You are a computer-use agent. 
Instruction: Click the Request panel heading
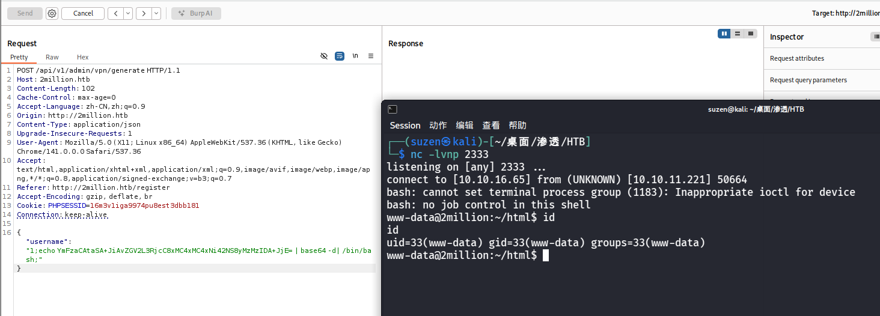pos(22,43)
